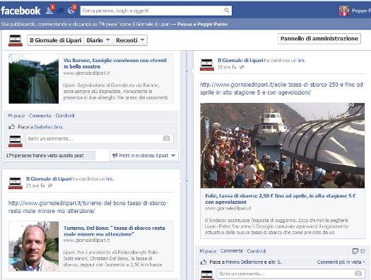The image size is (371, 280).
Task: Expand the Recenti dropdown
Action: pyautogui.click(x=130, y=40)
